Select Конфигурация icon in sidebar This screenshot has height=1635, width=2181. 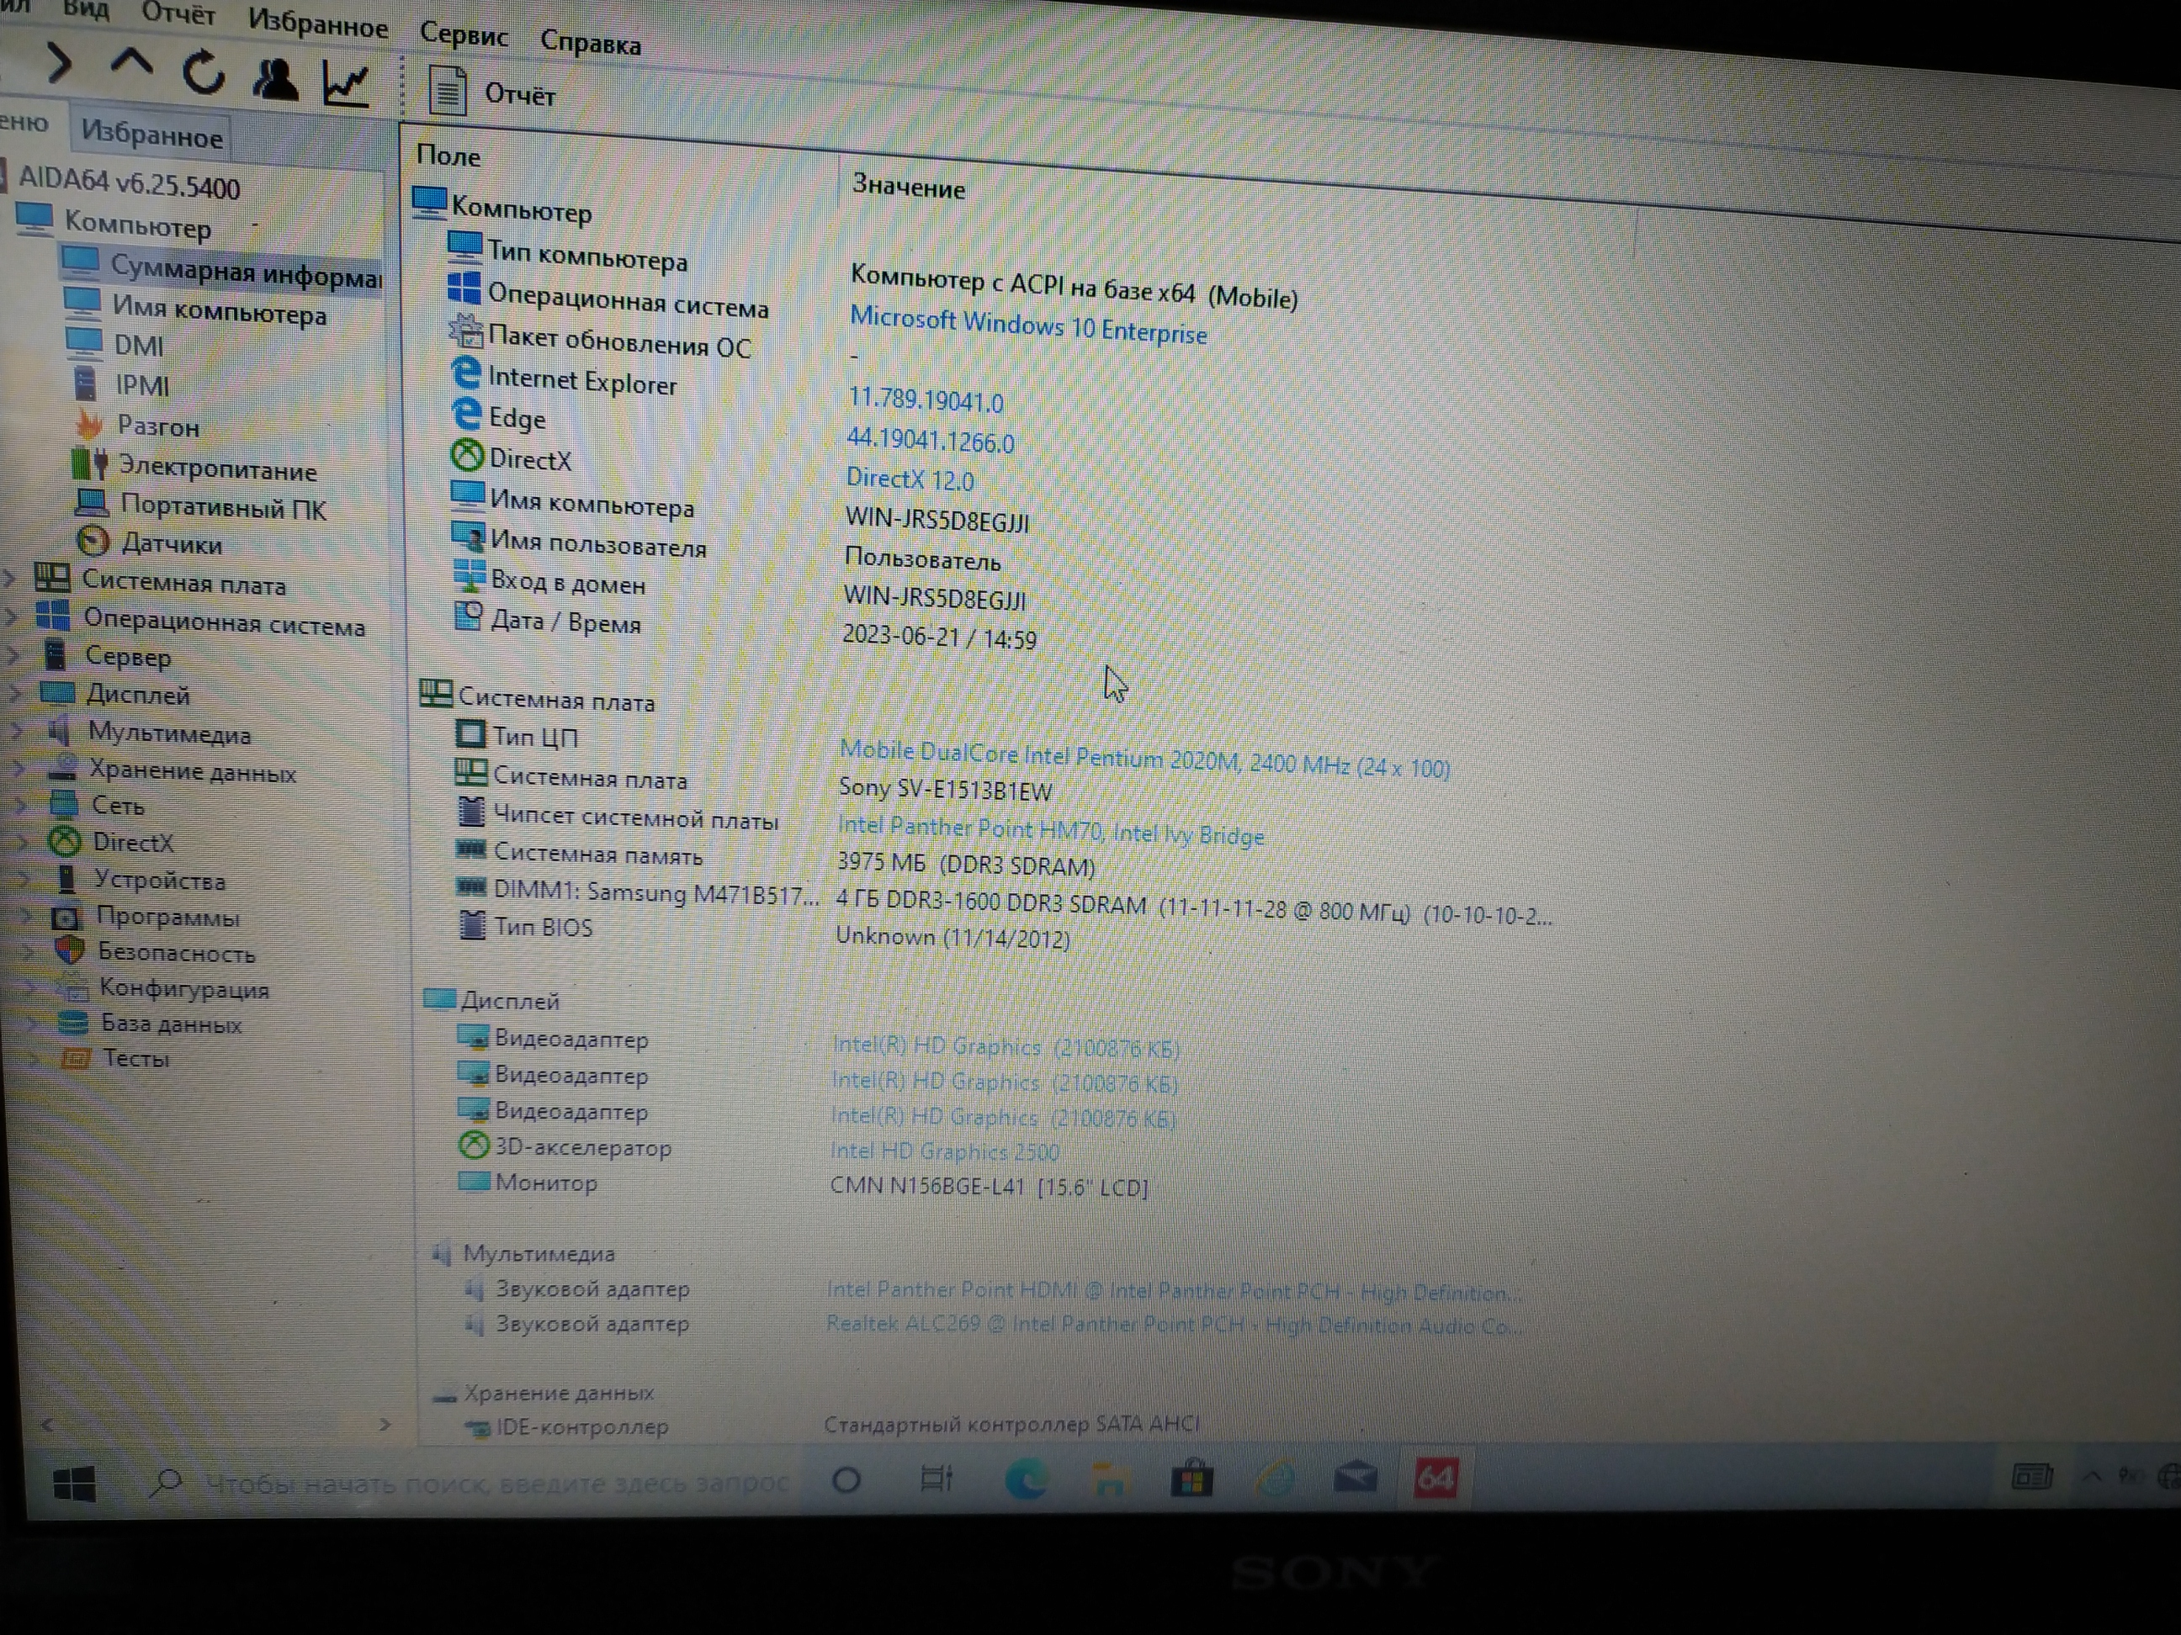click(72, 987)
